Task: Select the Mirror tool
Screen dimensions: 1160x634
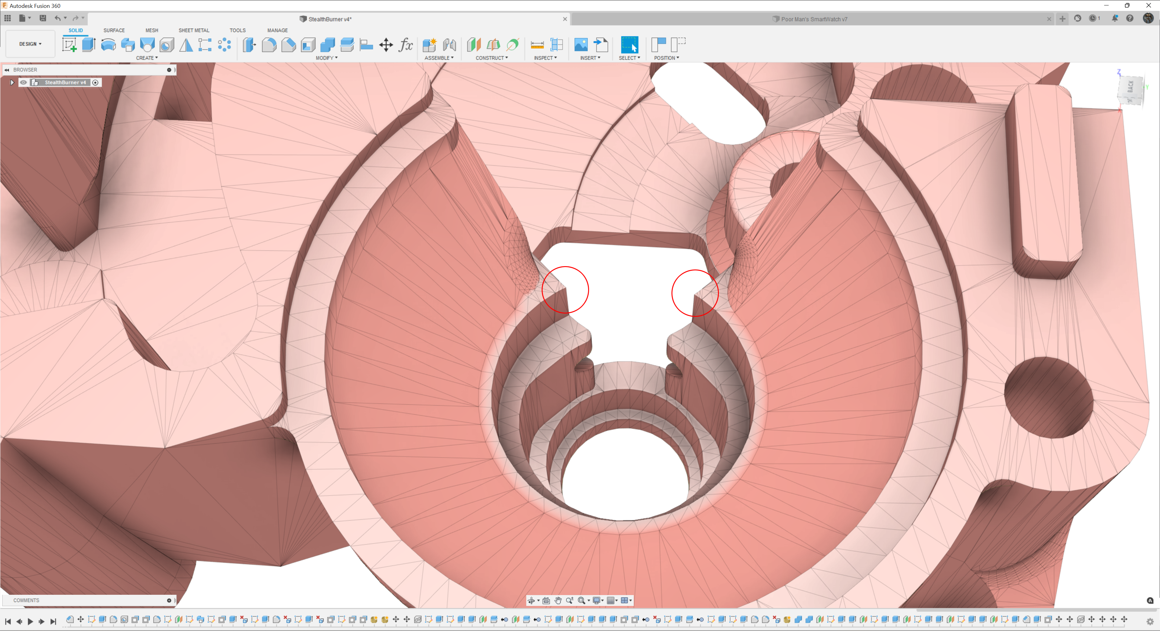Action: [x=186, y=45]
